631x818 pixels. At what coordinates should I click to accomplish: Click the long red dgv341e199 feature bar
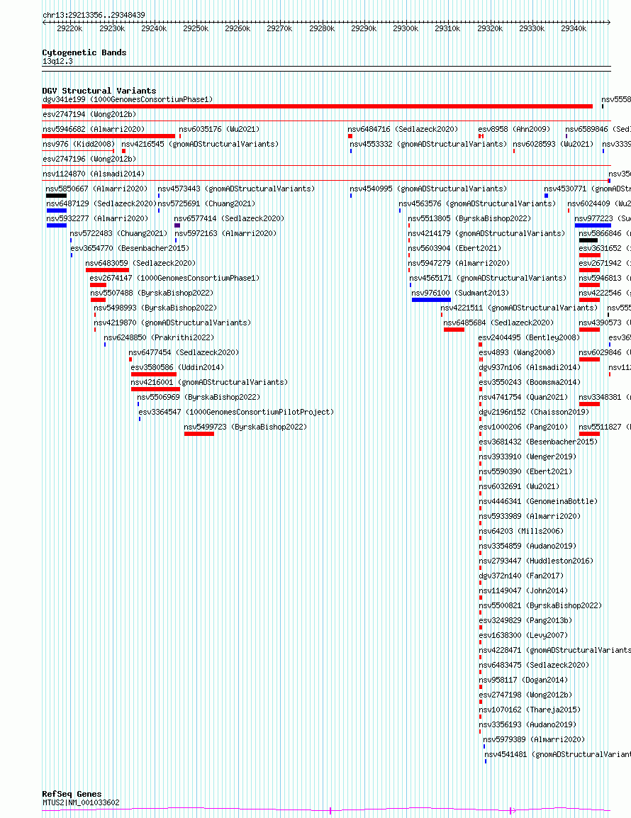click(x=318, y=106)
